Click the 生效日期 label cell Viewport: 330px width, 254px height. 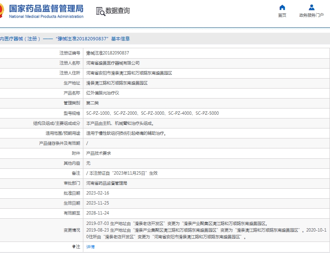[x=72, y=203]
